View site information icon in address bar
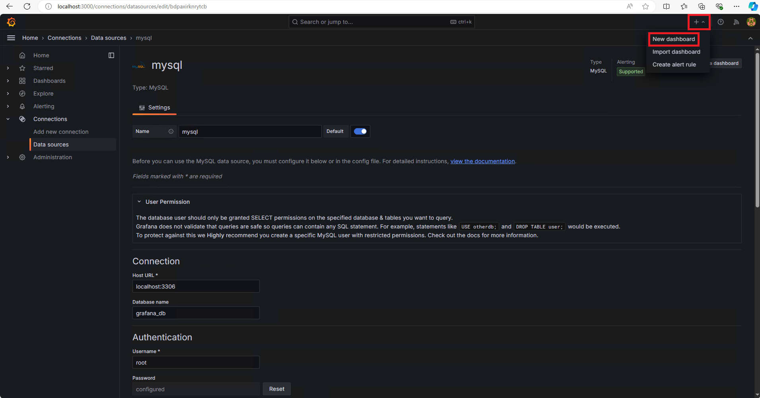The image size is (760, 398). click(49, 6)
